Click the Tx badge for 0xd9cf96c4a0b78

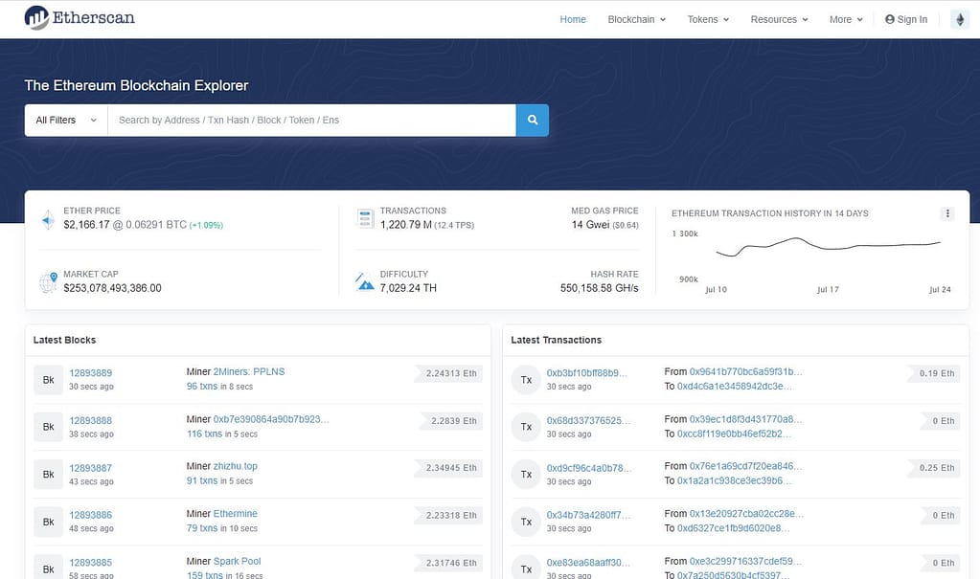(526, 474)
